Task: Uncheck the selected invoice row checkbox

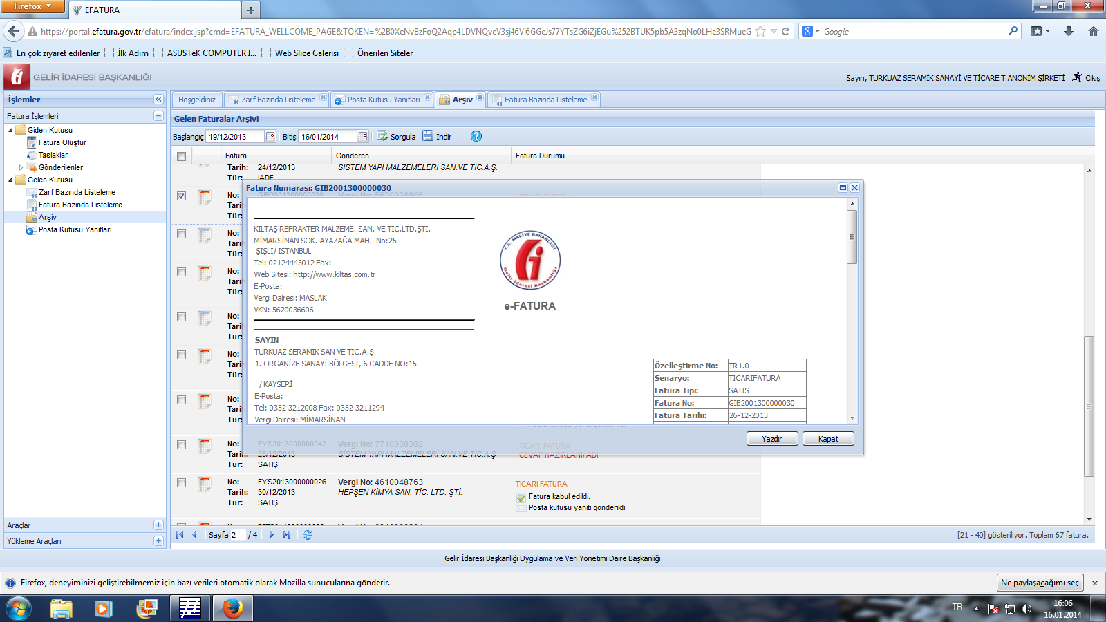Action: [181, 196]
